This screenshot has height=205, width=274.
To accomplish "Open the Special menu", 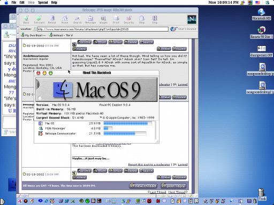I will tap(43, 3).
